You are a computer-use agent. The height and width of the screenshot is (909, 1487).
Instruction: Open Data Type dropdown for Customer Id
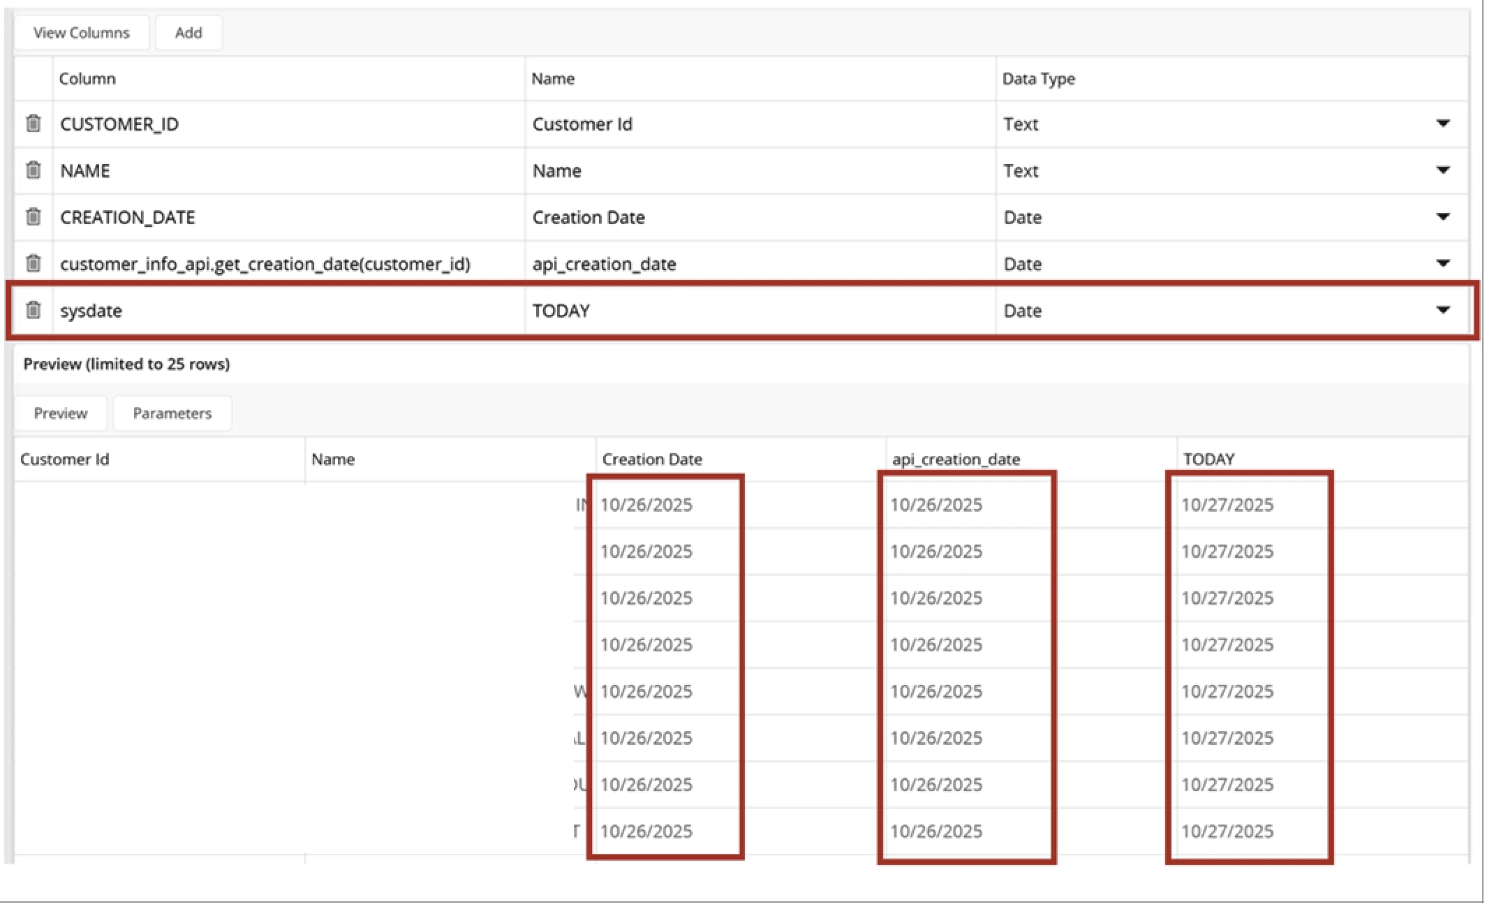tap(1442, 124)
